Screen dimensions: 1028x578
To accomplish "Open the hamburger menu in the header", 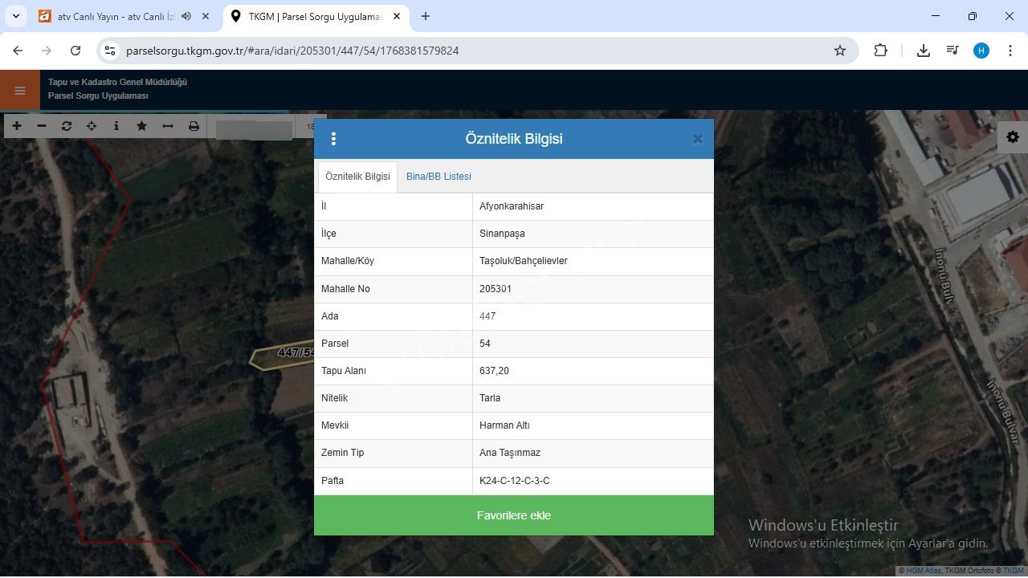I will (20, 91).
